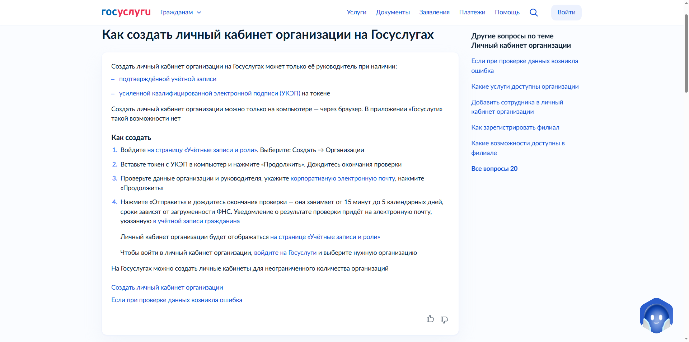Viewport: 689px width, 342px height.
Task: Open link about УКЭП electronic signature
Action: point(210,93)
